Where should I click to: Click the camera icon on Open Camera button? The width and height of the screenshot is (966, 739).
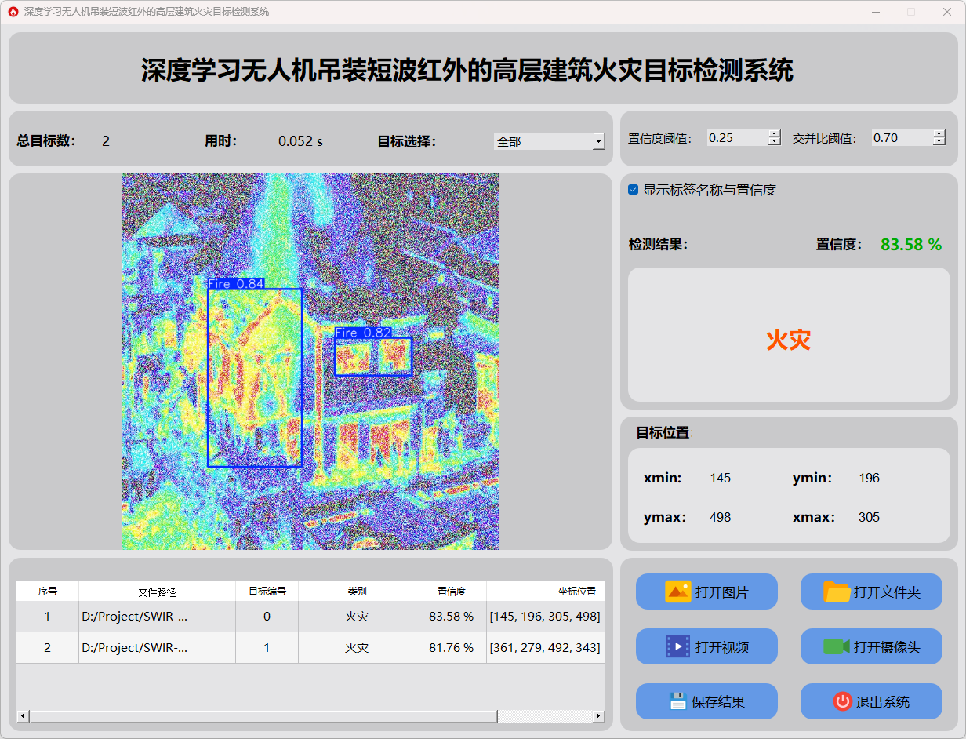(x=836, y=646)
